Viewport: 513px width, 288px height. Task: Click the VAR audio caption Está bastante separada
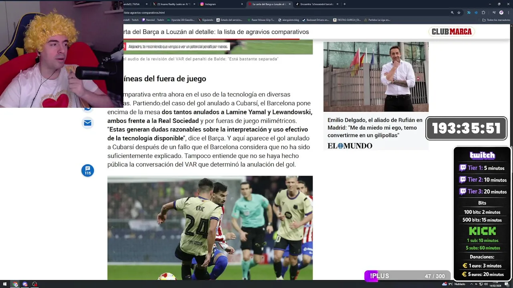point(201,59)
